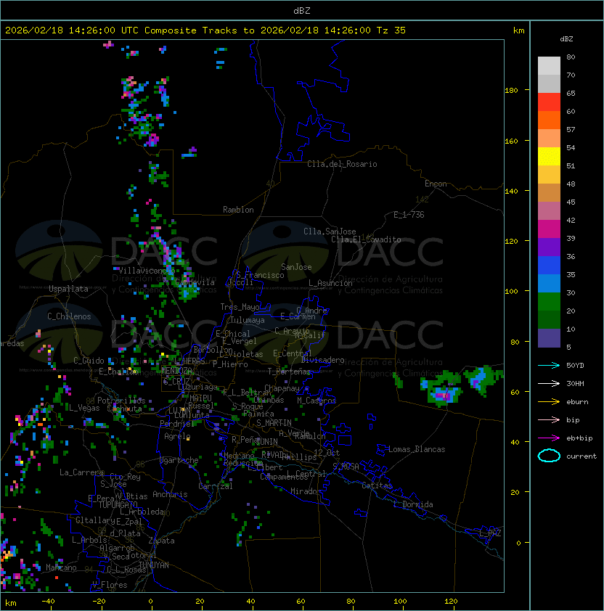Select the 'Clla.El_Cavadito' label
This screenshot has width=604, height=611.
366,239
